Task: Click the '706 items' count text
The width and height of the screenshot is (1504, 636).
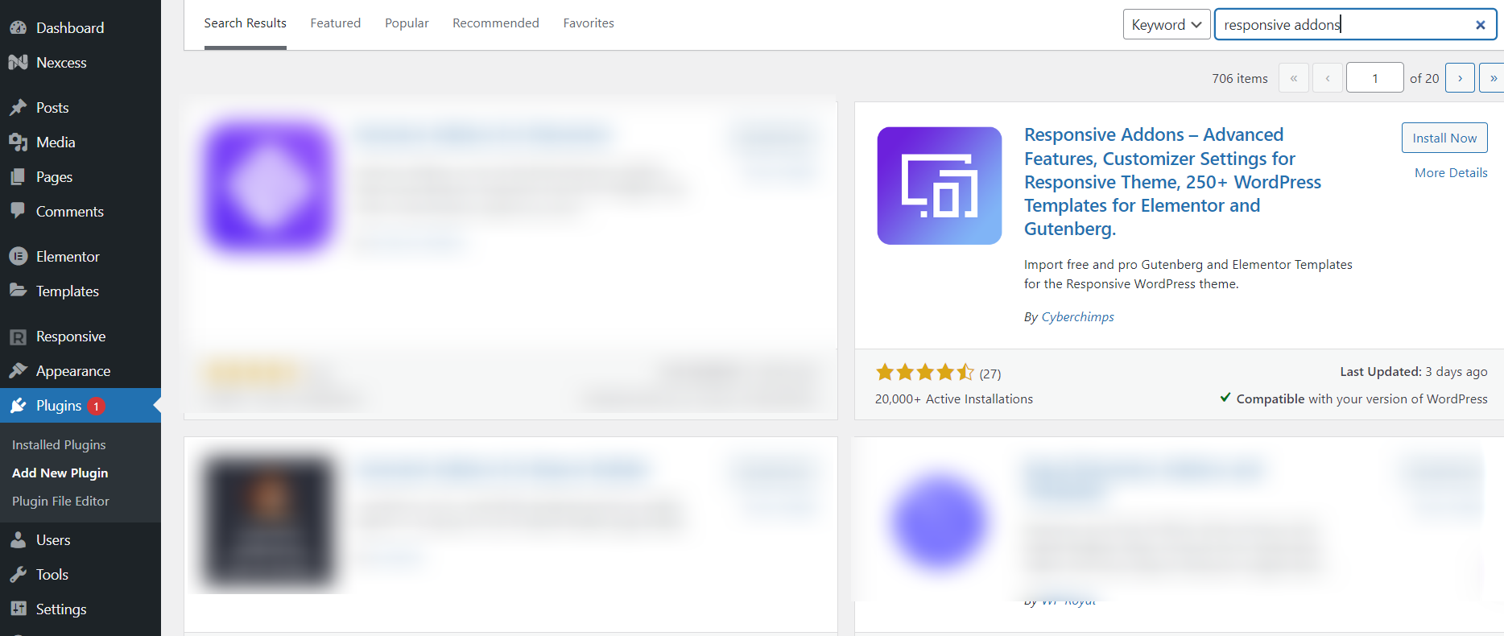Action: [1240, 78]
